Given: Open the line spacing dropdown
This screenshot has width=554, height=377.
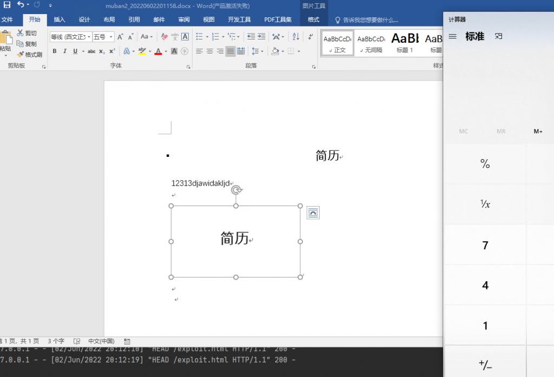Looking at the screenshot, I should coord(258,51).
